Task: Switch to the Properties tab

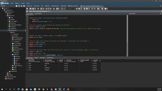Action: pos(36,6)
